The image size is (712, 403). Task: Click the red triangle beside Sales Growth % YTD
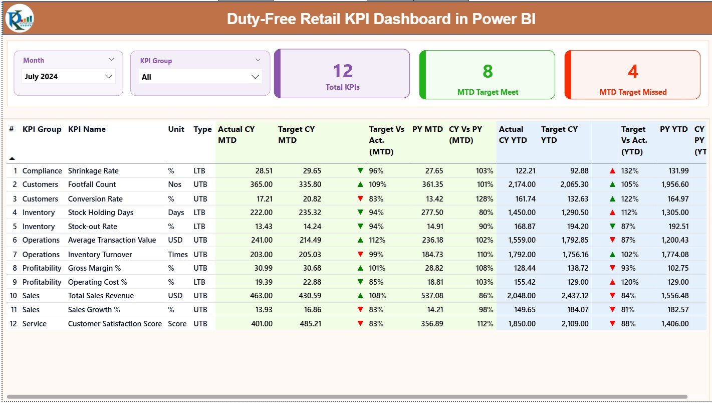point(612,309)
